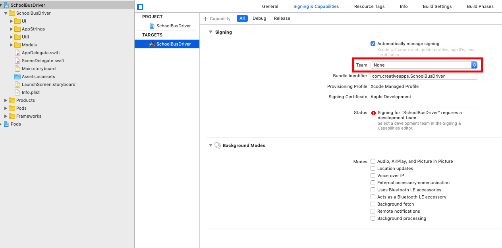Click the sidebar toggle icon above PROJECT
This screenshot has height=248, width=502.
click(140, 7)
